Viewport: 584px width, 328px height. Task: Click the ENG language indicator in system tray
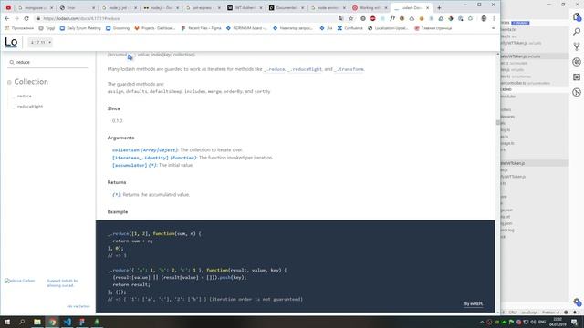click(x=542, y=322)
